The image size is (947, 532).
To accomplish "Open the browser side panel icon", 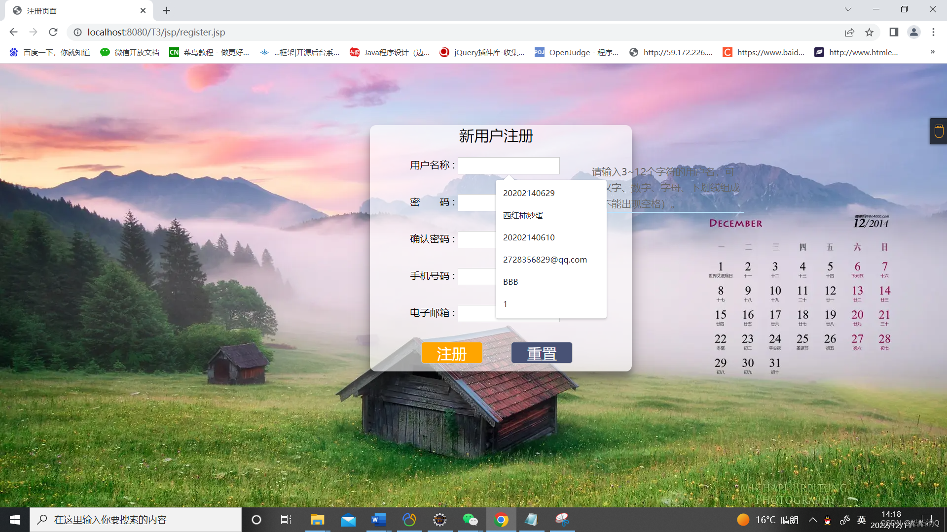I will 894,32.
